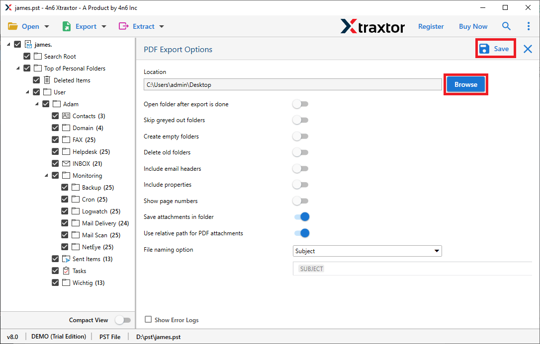Open the File naming option dropdown

[367, 251]
